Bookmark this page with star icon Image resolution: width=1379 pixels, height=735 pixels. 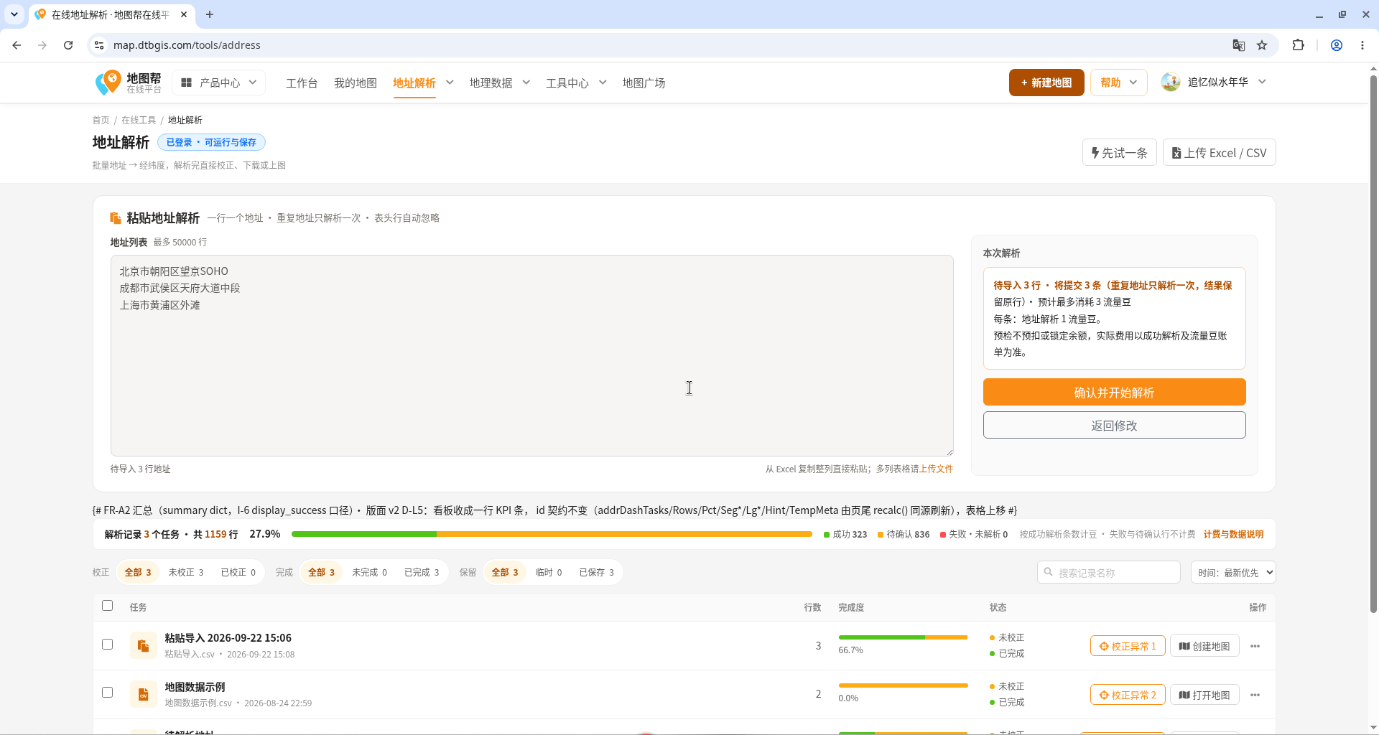(x=1262, y=45)
